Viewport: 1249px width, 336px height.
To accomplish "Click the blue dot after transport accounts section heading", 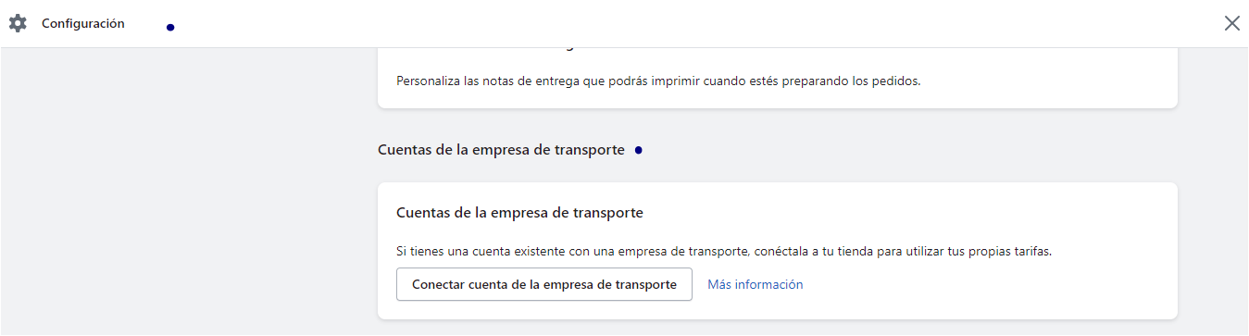I will (639, 150).
